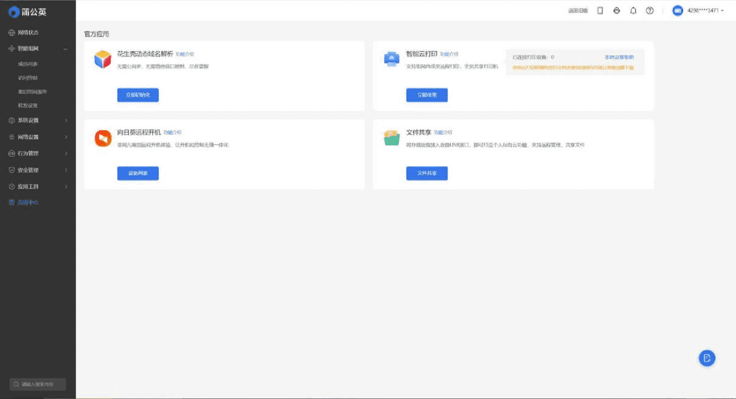Click the blue floating document button
The image size is (736, 399).
pos(707,358)
